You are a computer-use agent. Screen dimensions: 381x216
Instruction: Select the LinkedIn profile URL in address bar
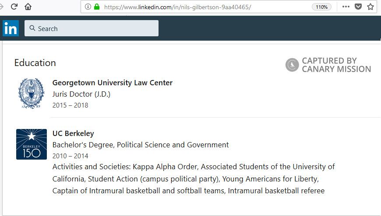click(x=177, y=7)
